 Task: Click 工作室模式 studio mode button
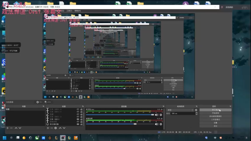(x=216, y=119)
